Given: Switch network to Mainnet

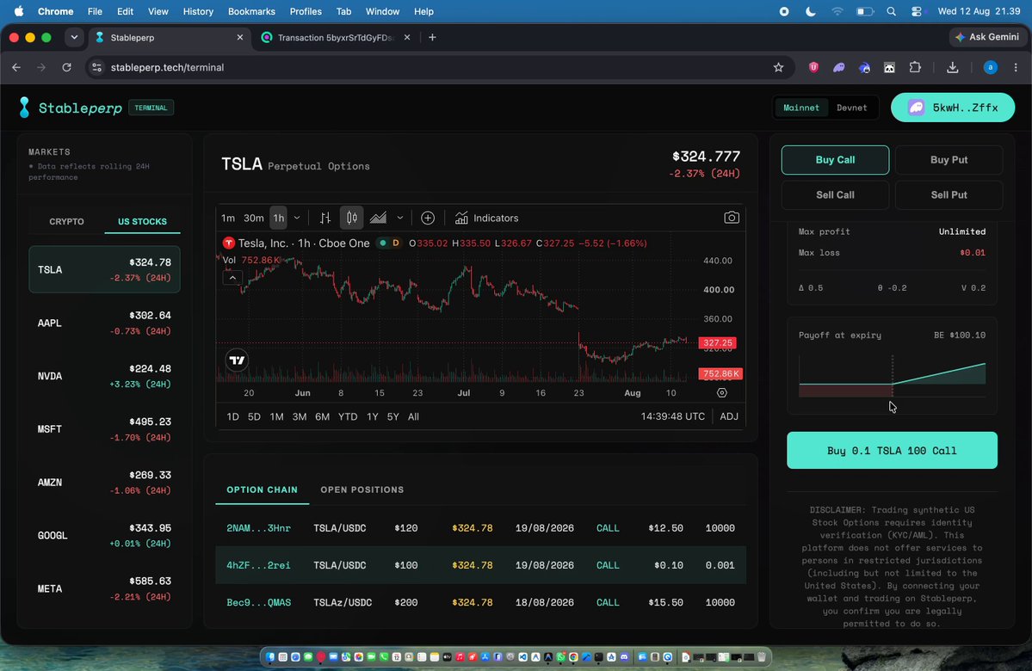Looking at the screenshot, I should coord(801,108).
